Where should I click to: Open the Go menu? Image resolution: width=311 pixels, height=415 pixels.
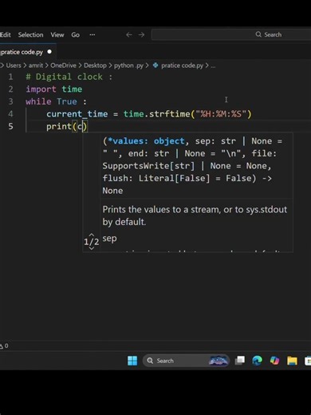pyautogui.click(x=75, y=35)
